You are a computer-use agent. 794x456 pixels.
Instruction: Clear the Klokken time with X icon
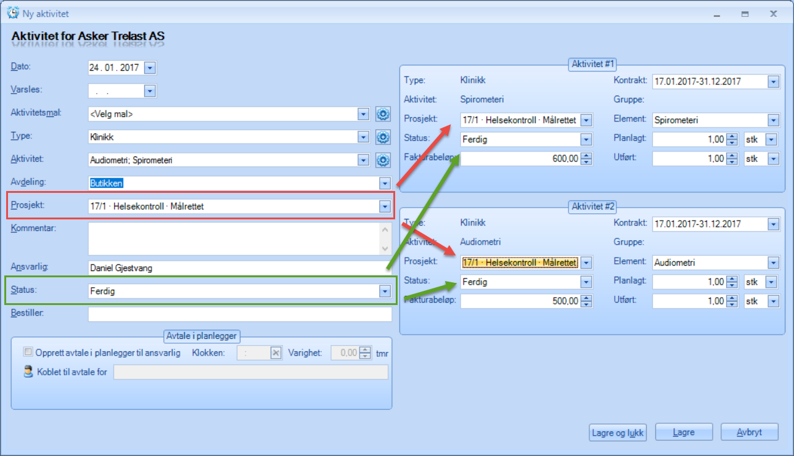pos(276,353)
